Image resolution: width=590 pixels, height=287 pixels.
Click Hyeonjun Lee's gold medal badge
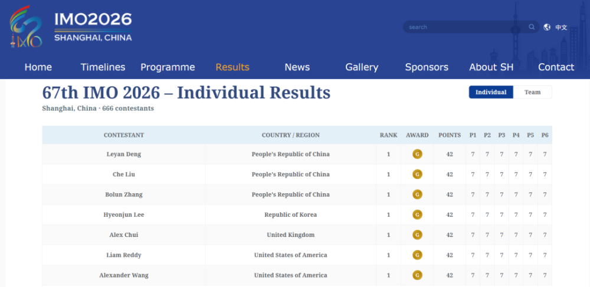click(417, 215)
